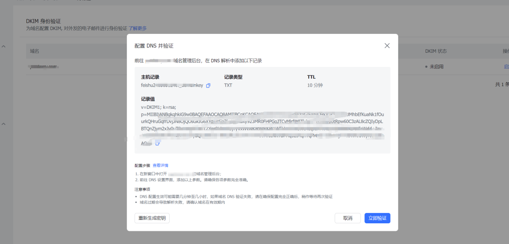Copy the 主机记录 host record value

click(x=208, y=85)
